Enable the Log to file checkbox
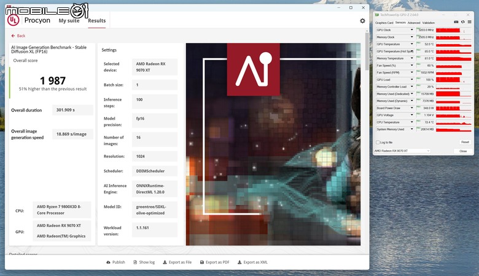The height and width of the screenshot is (276, 479). [x=378, y=142]
